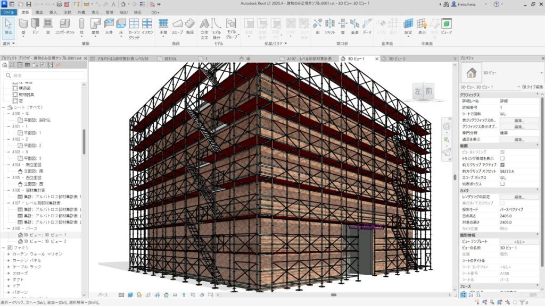Open the 注釈 ribbon tab
545x306 pixels.
(x=67, y=12)
